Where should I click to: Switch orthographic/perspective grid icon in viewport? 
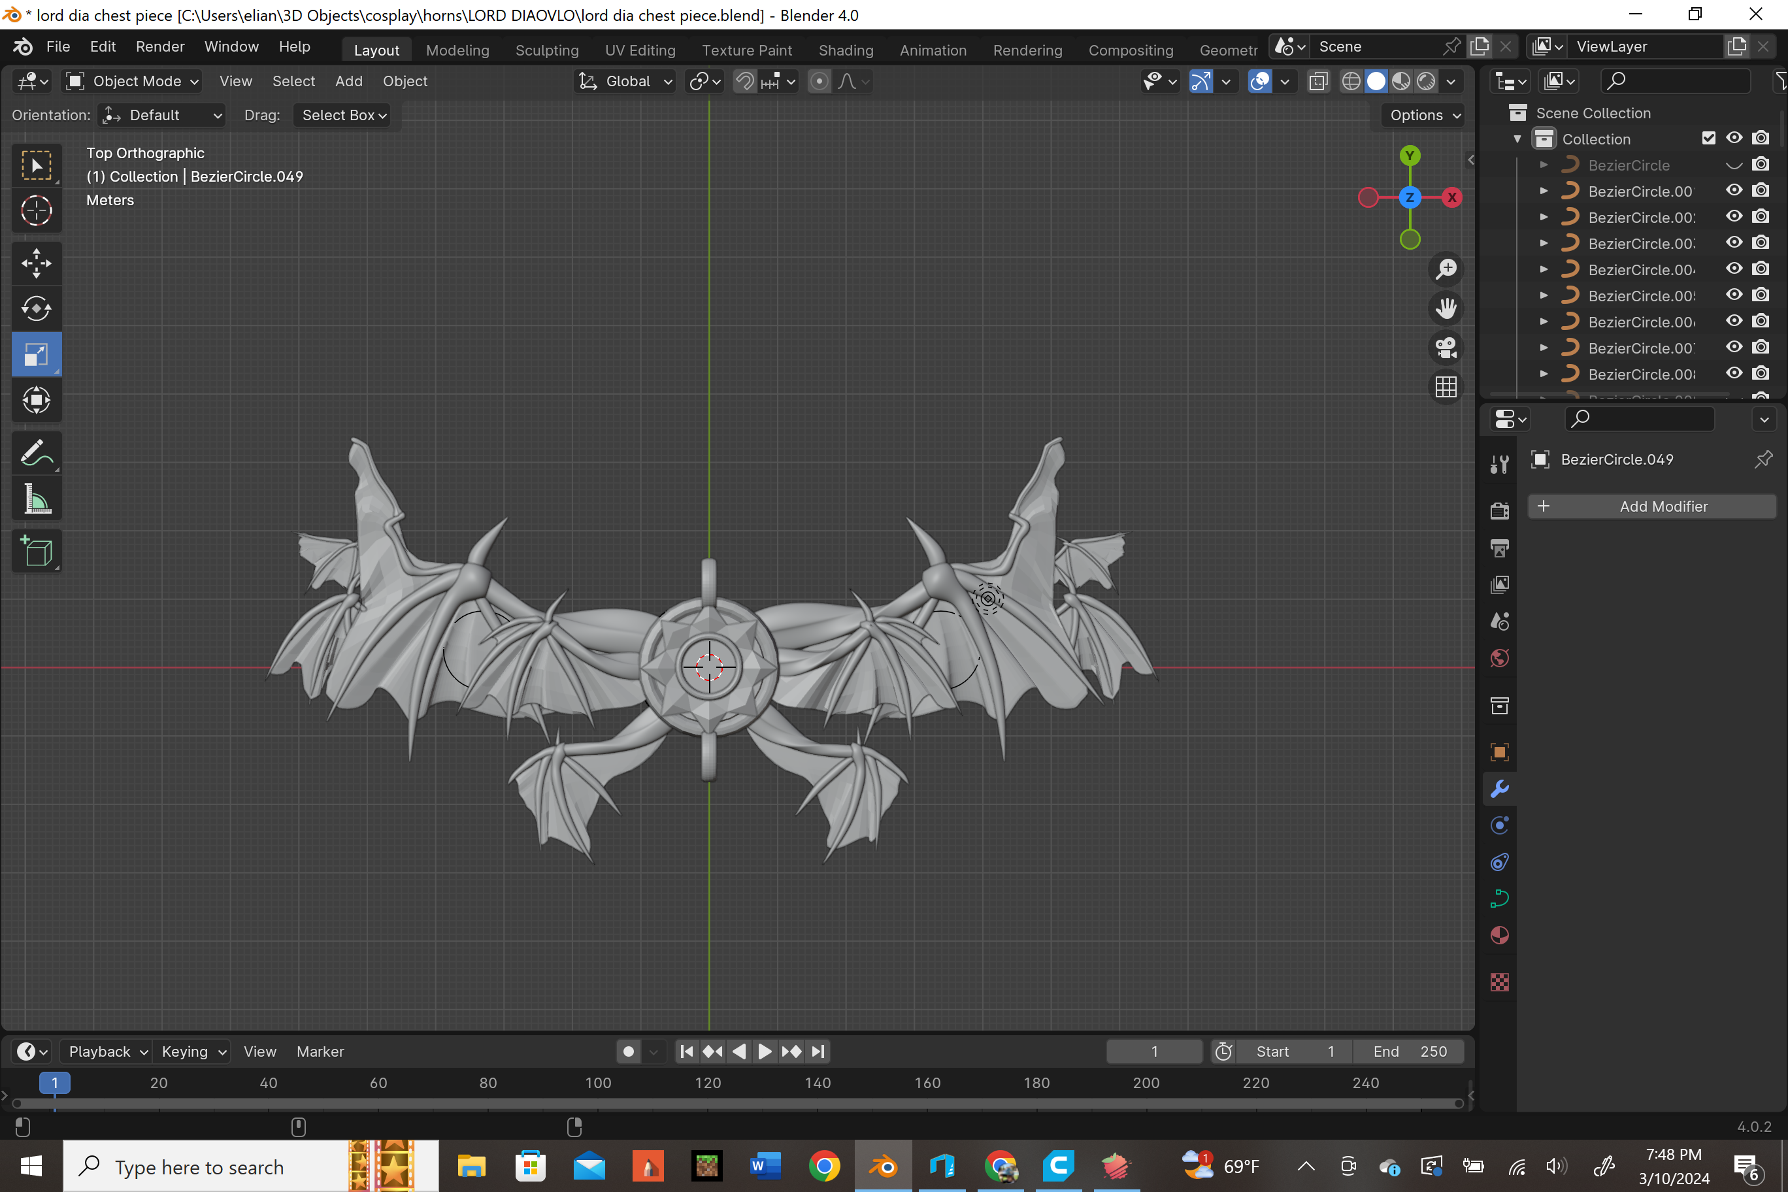(x=1445, y=388)
